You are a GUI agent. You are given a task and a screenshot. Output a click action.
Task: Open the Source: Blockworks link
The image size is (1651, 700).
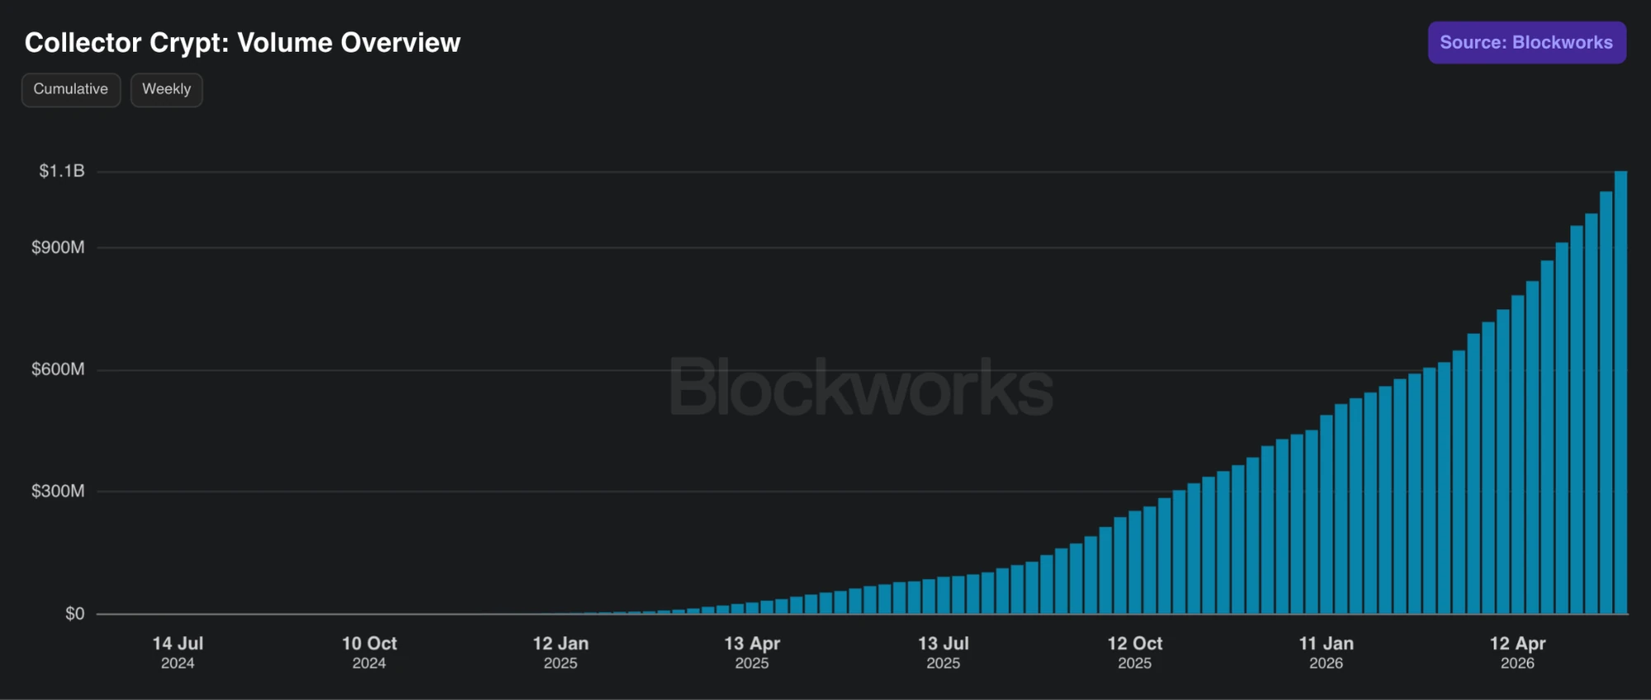(1526, 42)
